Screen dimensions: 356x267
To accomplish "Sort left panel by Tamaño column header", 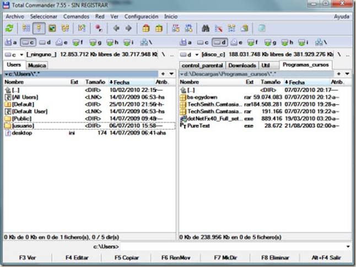I will (95, 82).
